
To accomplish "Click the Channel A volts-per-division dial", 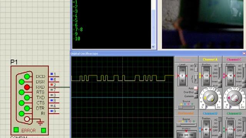I will 210,98.
